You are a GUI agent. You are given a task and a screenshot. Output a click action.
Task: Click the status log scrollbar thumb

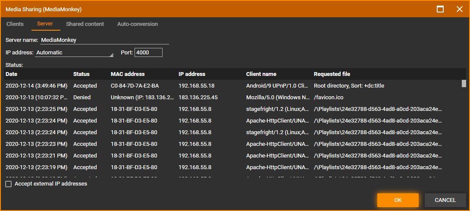pos(464,83)
